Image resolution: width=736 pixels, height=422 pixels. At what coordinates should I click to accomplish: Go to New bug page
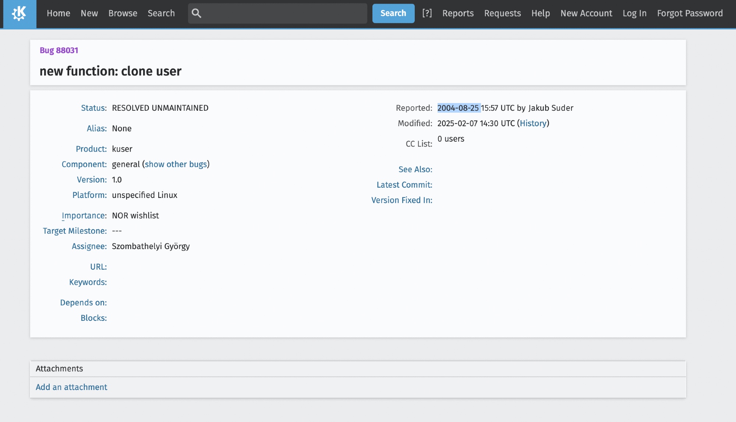click(89, 13)
